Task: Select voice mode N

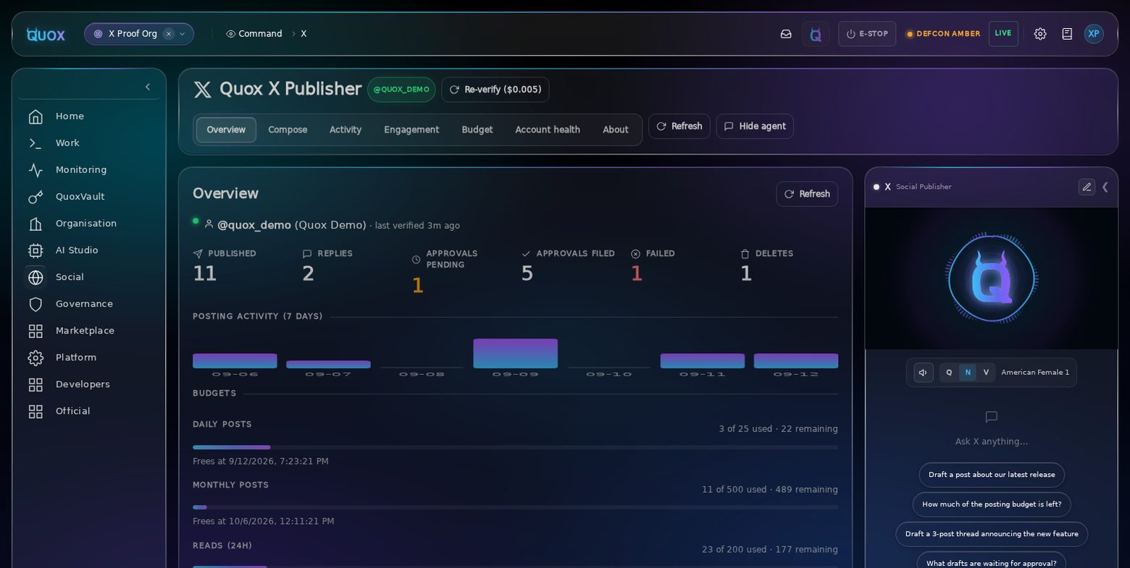Action: tap(968, 373)
